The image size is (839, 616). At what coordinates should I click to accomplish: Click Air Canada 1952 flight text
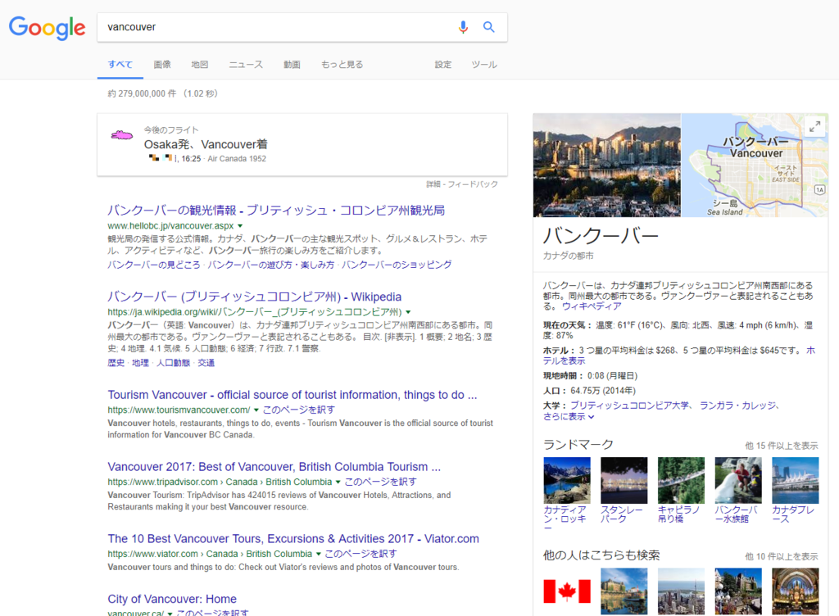pyautogui.click(x=237, y=159)
